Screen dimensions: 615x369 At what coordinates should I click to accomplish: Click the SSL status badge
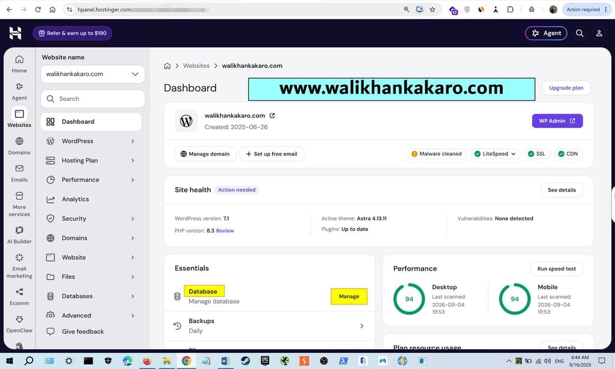pyautogui.click(x=536, y=154)
